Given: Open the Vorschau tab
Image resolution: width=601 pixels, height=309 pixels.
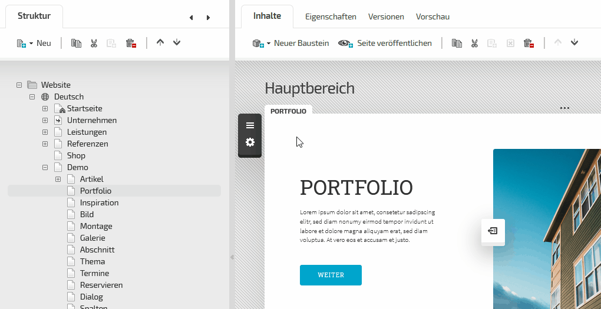Looking at the screenshot, I should coord(432,16).
